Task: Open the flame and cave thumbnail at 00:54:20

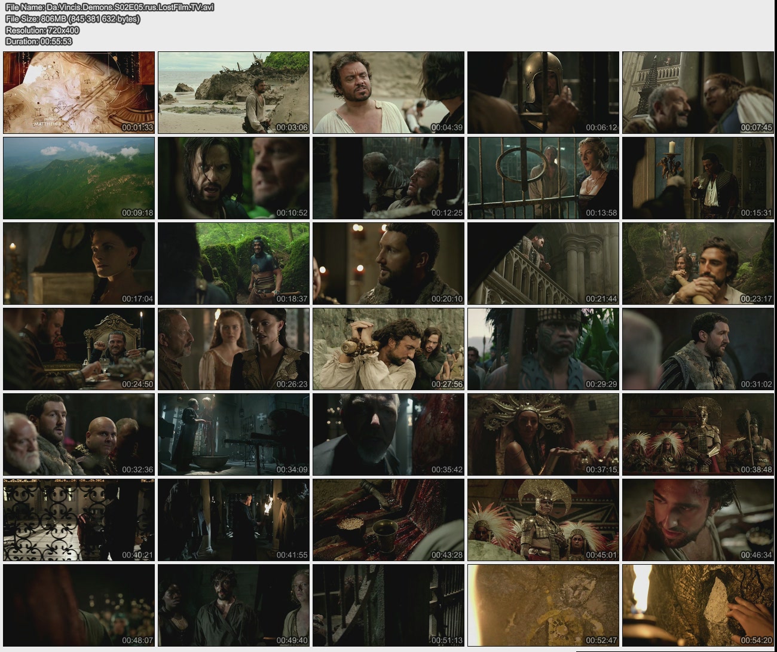Action: (698, 605)
